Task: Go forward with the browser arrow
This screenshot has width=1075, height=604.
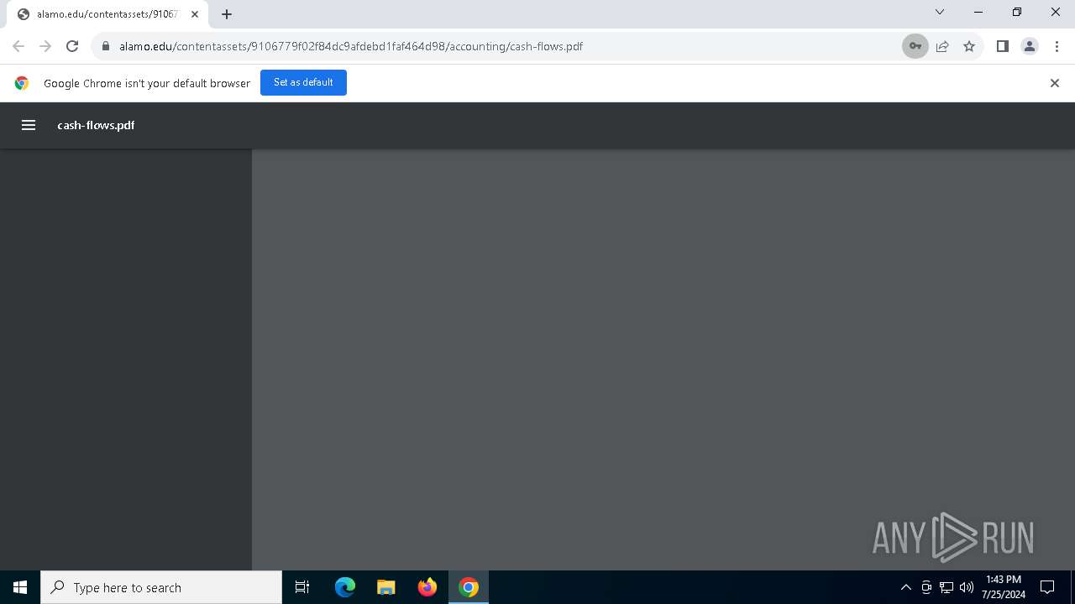Action: [x=45, y=46]
